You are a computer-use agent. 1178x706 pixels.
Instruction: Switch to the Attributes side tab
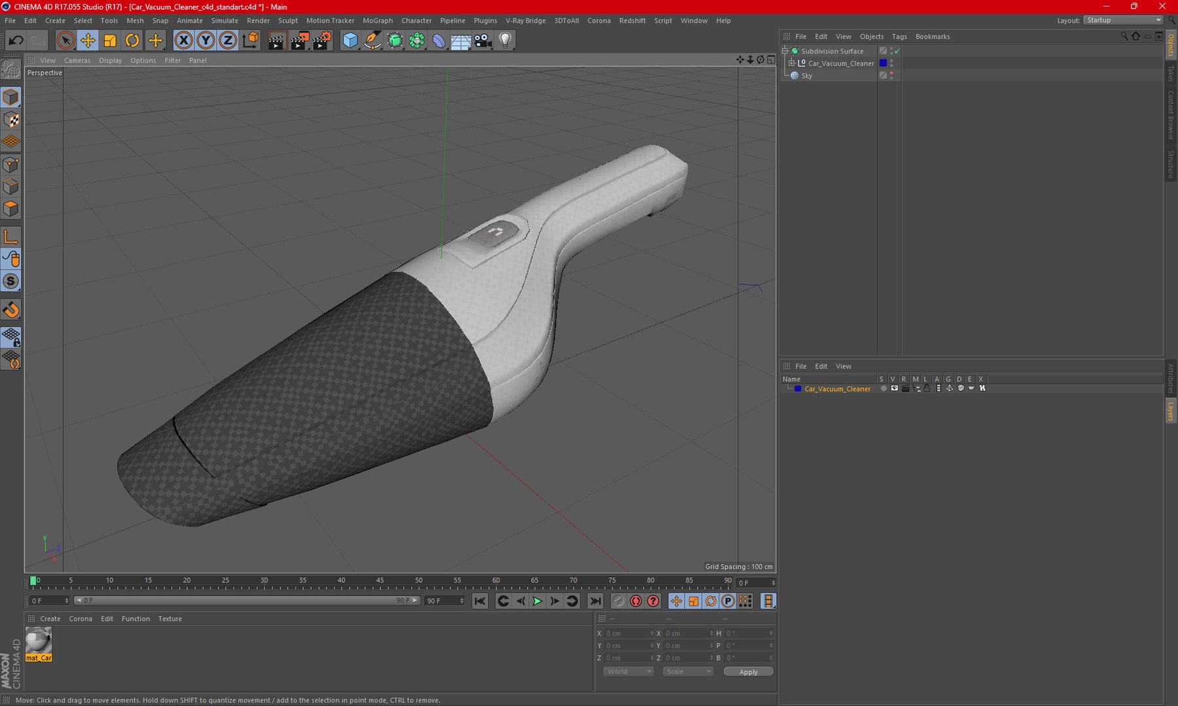coord(1171,378)
